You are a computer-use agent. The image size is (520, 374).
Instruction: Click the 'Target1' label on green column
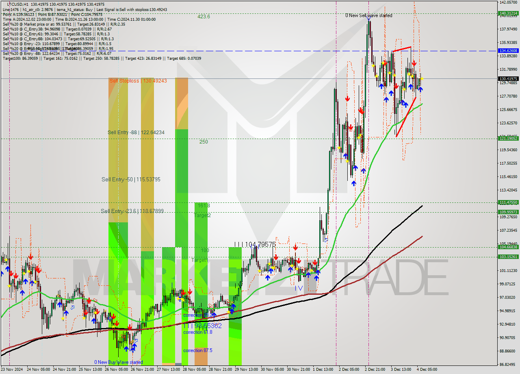tap(199, 260)
